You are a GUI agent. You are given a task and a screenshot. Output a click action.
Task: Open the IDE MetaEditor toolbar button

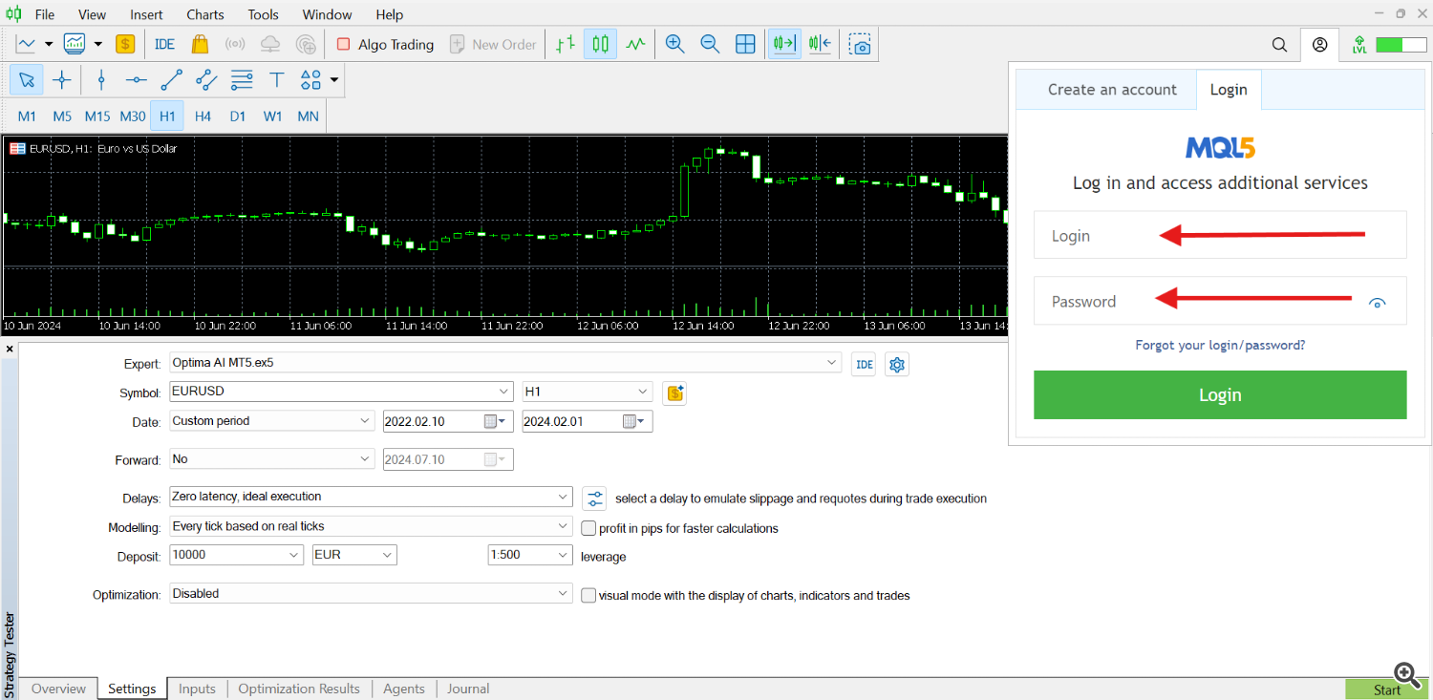[x=164, y=44]
